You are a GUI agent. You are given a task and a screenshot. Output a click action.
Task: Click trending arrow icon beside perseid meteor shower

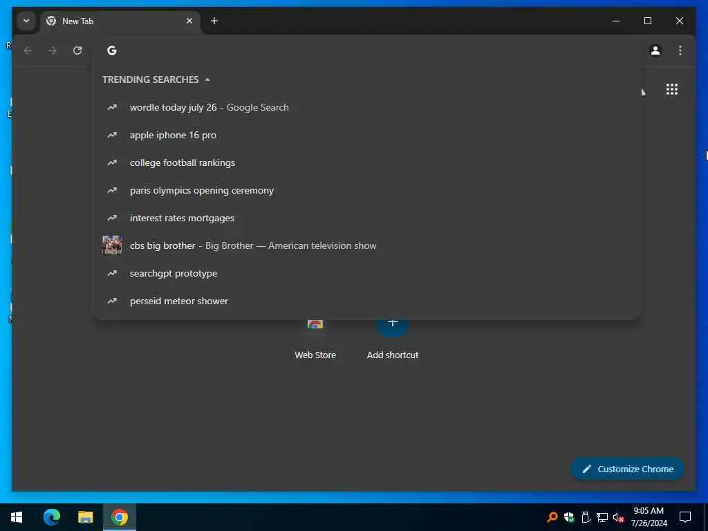(112, 301)
